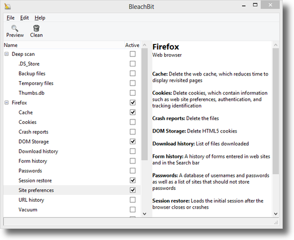
Task: Select the Passwords row
Action: (x=72, y=171)
